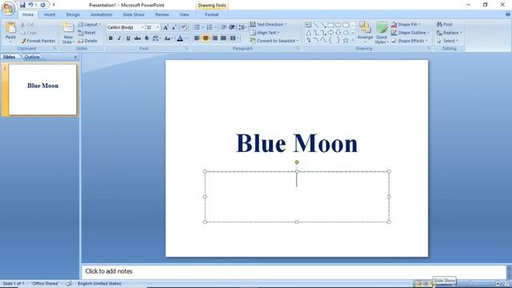Open the Layout dropdown
This screenshot has height=288, width=512.
[x=90, y=25]
